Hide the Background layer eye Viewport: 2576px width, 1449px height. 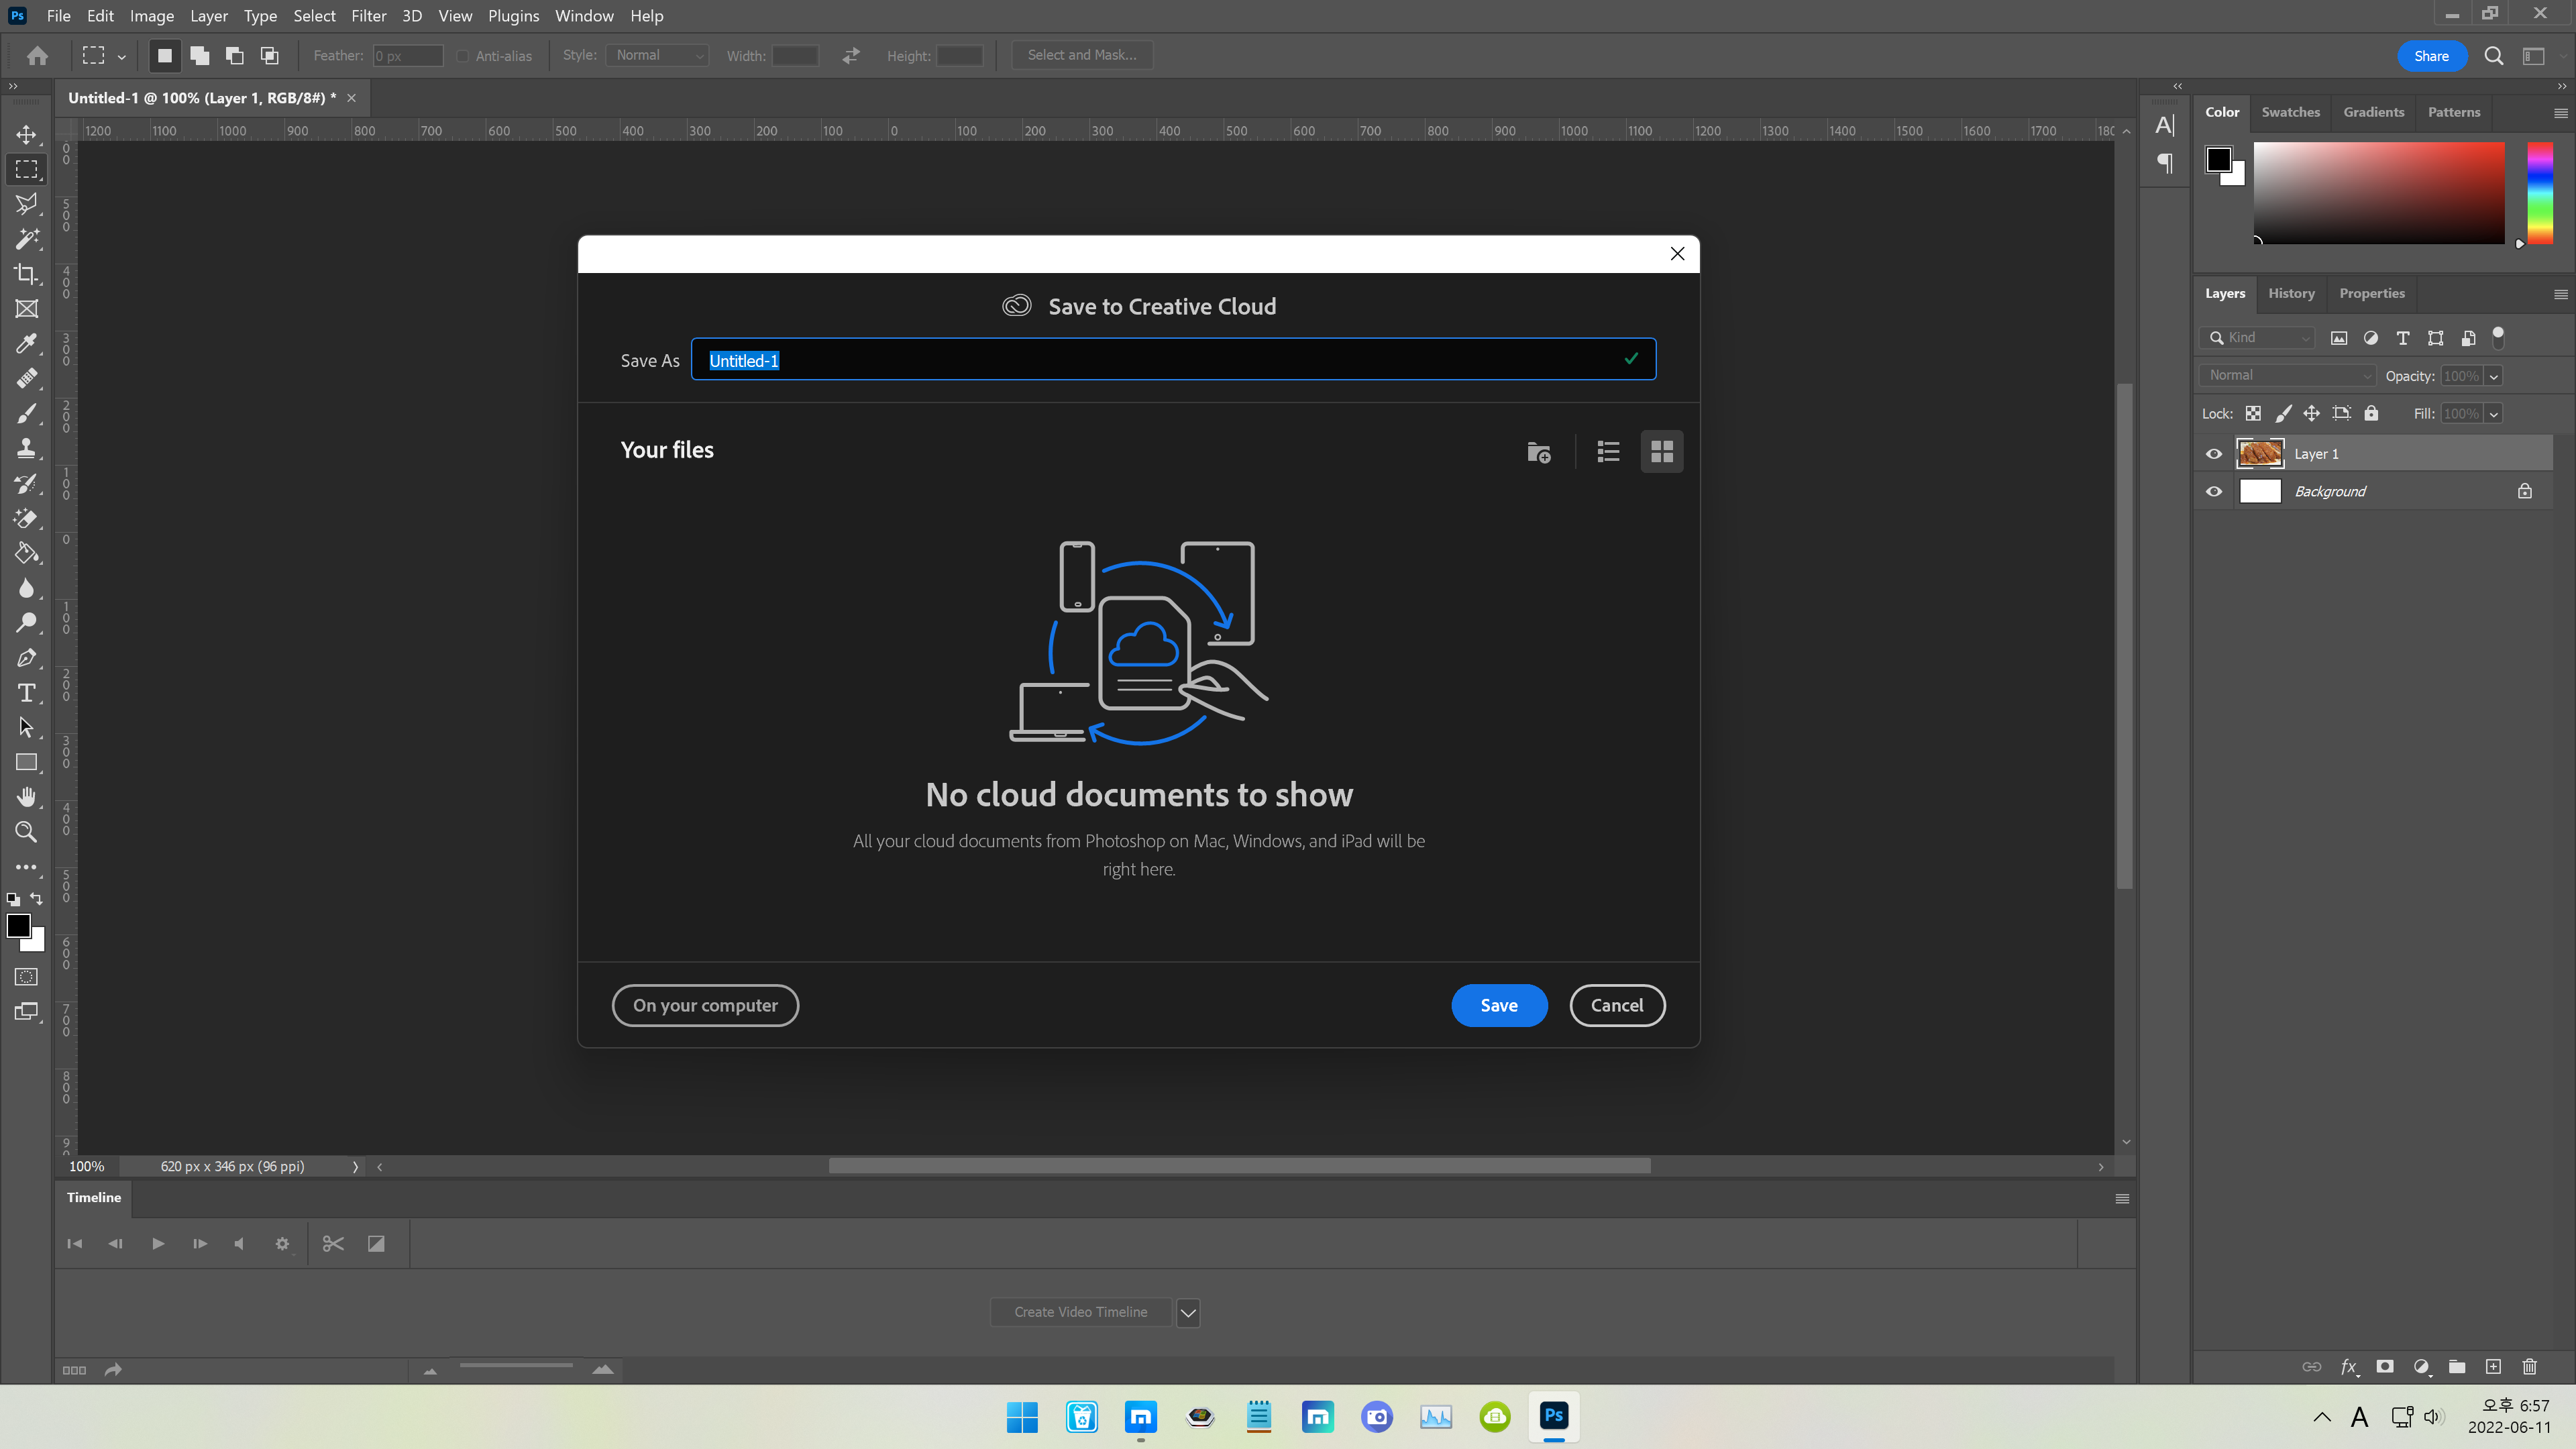[x=2214, y=492]
